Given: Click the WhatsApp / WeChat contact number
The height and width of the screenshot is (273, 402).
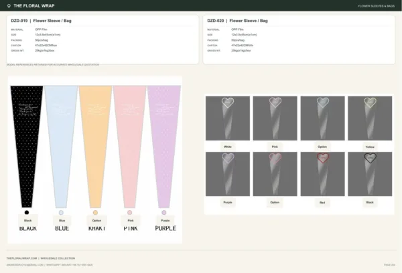Looking at the screenshot, I should point(70,265).
